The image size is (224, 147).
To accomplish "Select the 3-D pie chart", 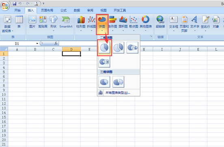I will tap(104, 82).
